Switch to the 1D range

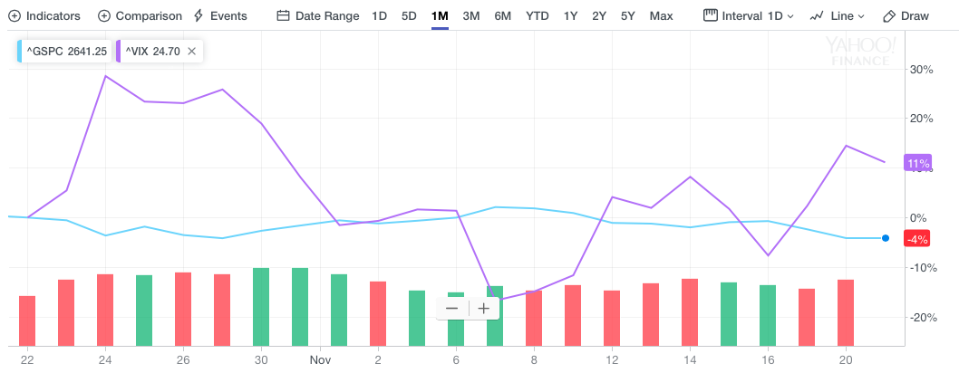point(380,16)
